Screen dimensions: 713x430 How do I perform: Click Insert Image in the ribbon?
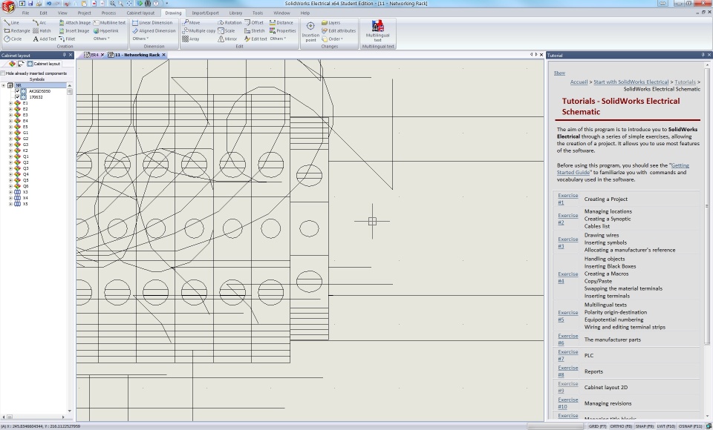[74, 31]
